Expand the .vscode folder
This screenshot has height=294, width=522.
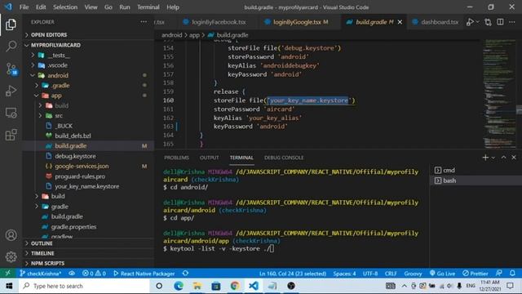[x=57, y=65]
